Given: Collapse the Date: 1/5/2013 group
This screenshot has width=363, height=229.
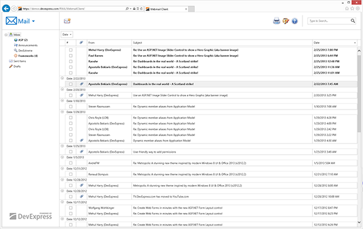Looking at the screenshot, I should (62, 157).
